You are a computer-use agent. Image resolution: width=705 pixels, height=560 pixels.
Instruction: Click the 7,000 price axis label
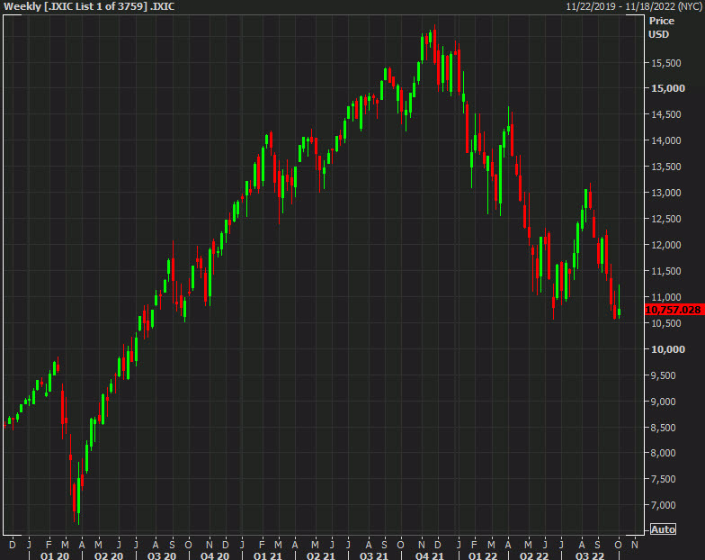pyautogui.click(x=664, y=505)
